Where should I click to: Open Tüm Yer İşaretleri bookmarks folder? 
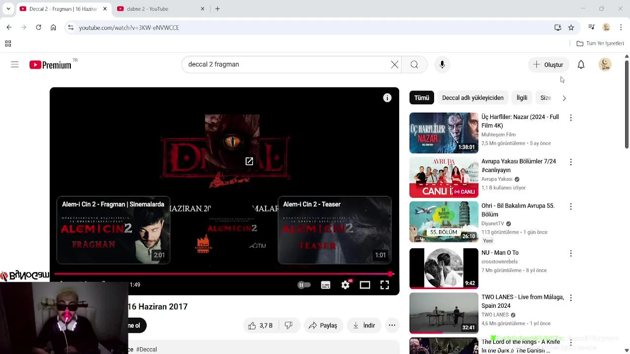[x=600, y=44]
